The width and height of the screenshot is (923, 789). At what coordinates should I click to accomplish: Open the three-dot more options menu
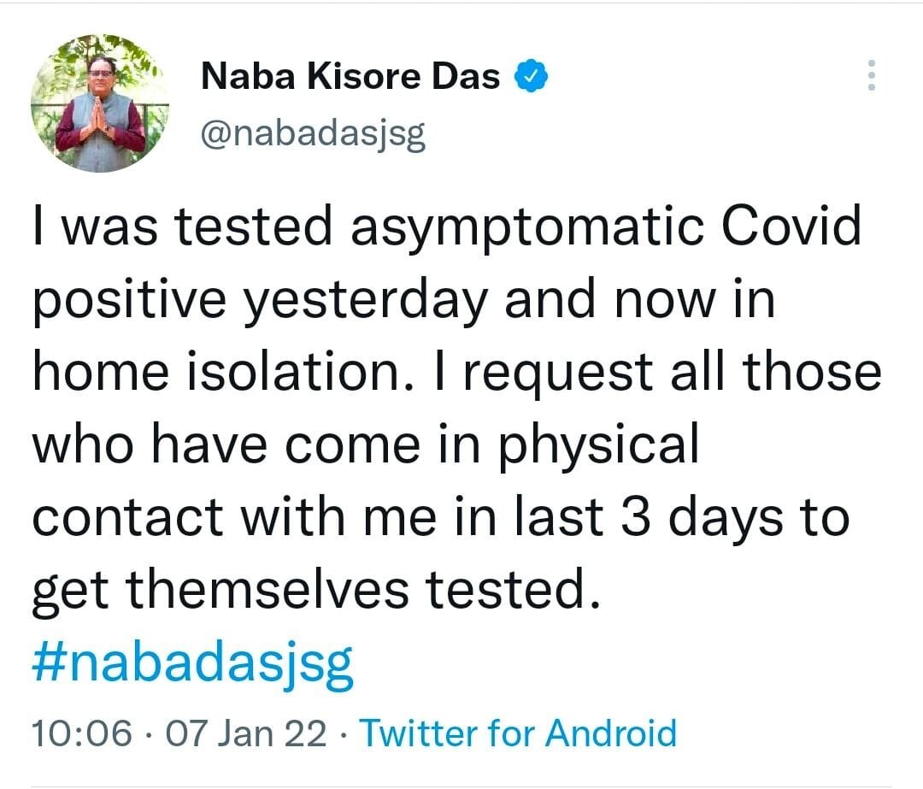[x=871, y=76]
